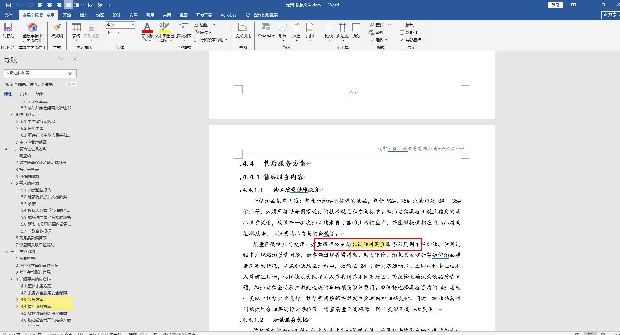Viewport: 620px width, 335px height.
Task: Switch navigation pane to 页面 tab
Action: pos(24,94)
